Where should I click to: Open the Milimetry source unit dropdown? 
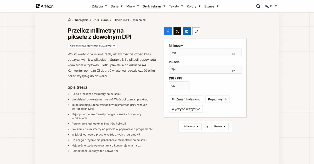point(192,127)
